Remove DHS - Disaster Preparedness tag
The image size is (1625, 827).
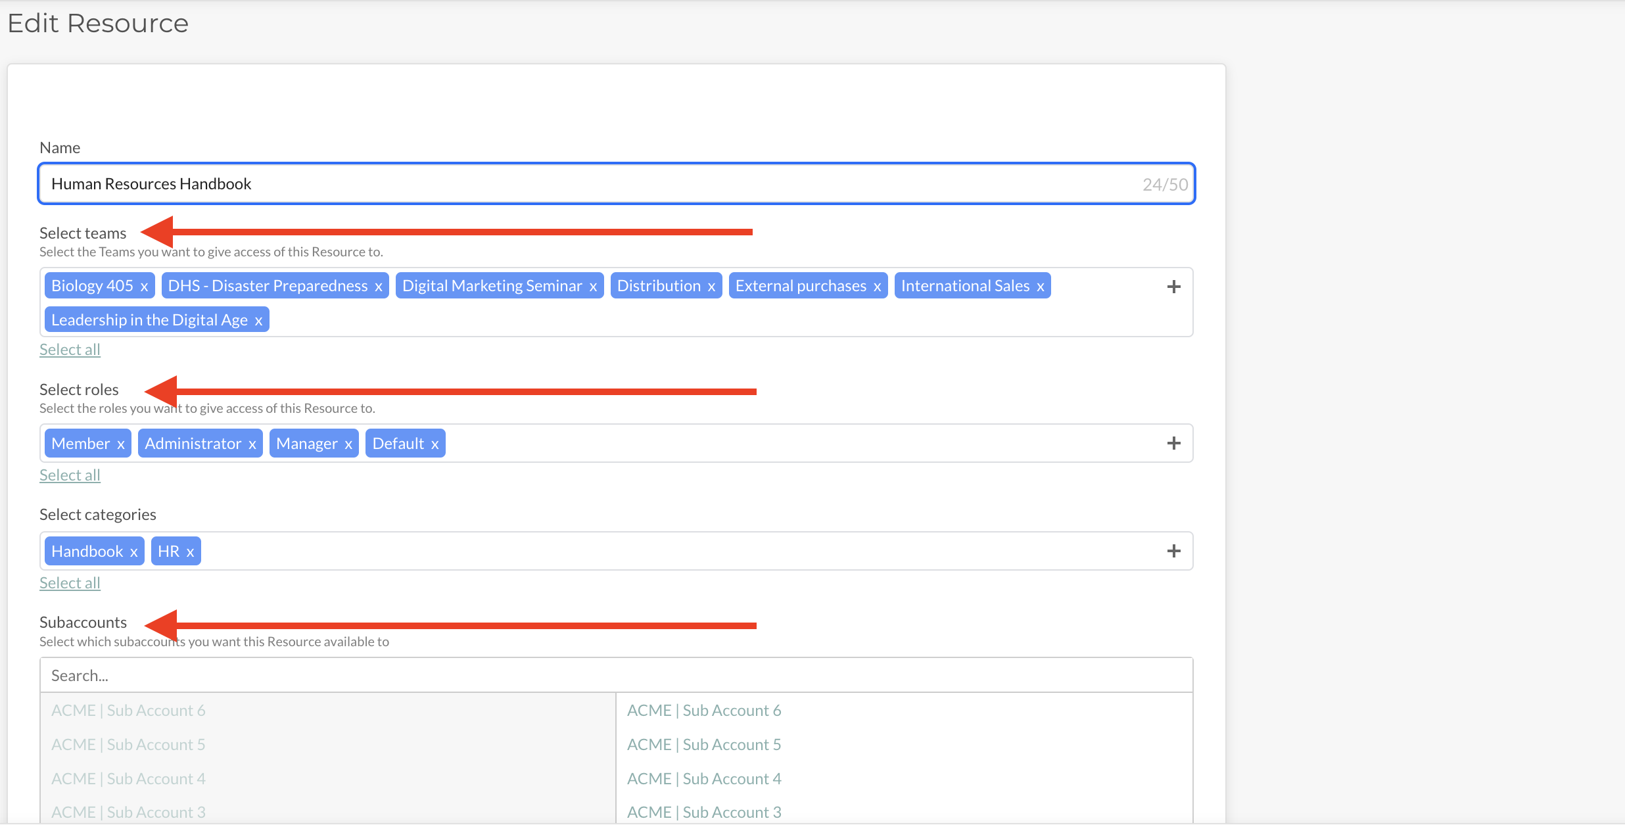379,287
